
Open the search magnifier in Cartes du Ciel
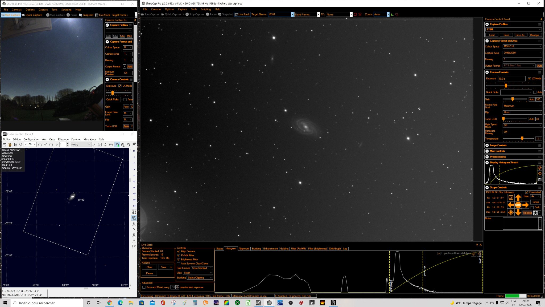21,145
